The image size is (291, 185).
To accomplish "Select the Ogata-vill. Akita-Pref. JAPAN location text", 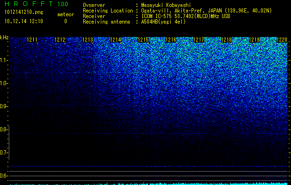I will click(206, 11).
